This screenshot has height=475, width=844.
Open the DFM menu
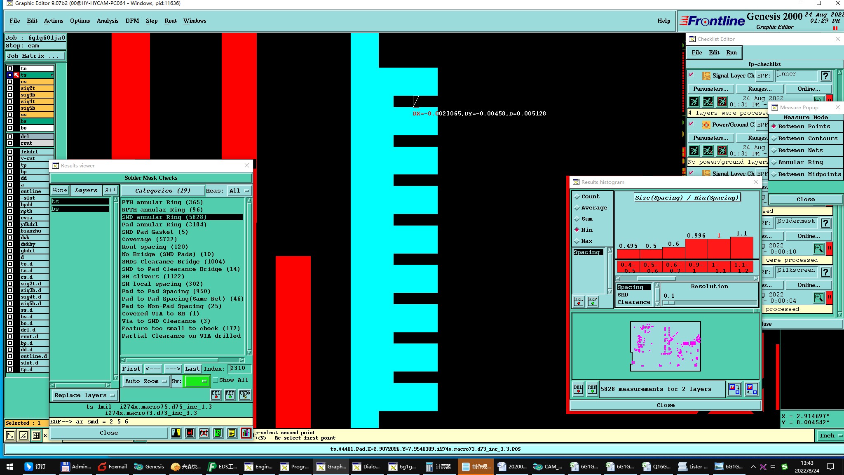(x=132, y=21)
